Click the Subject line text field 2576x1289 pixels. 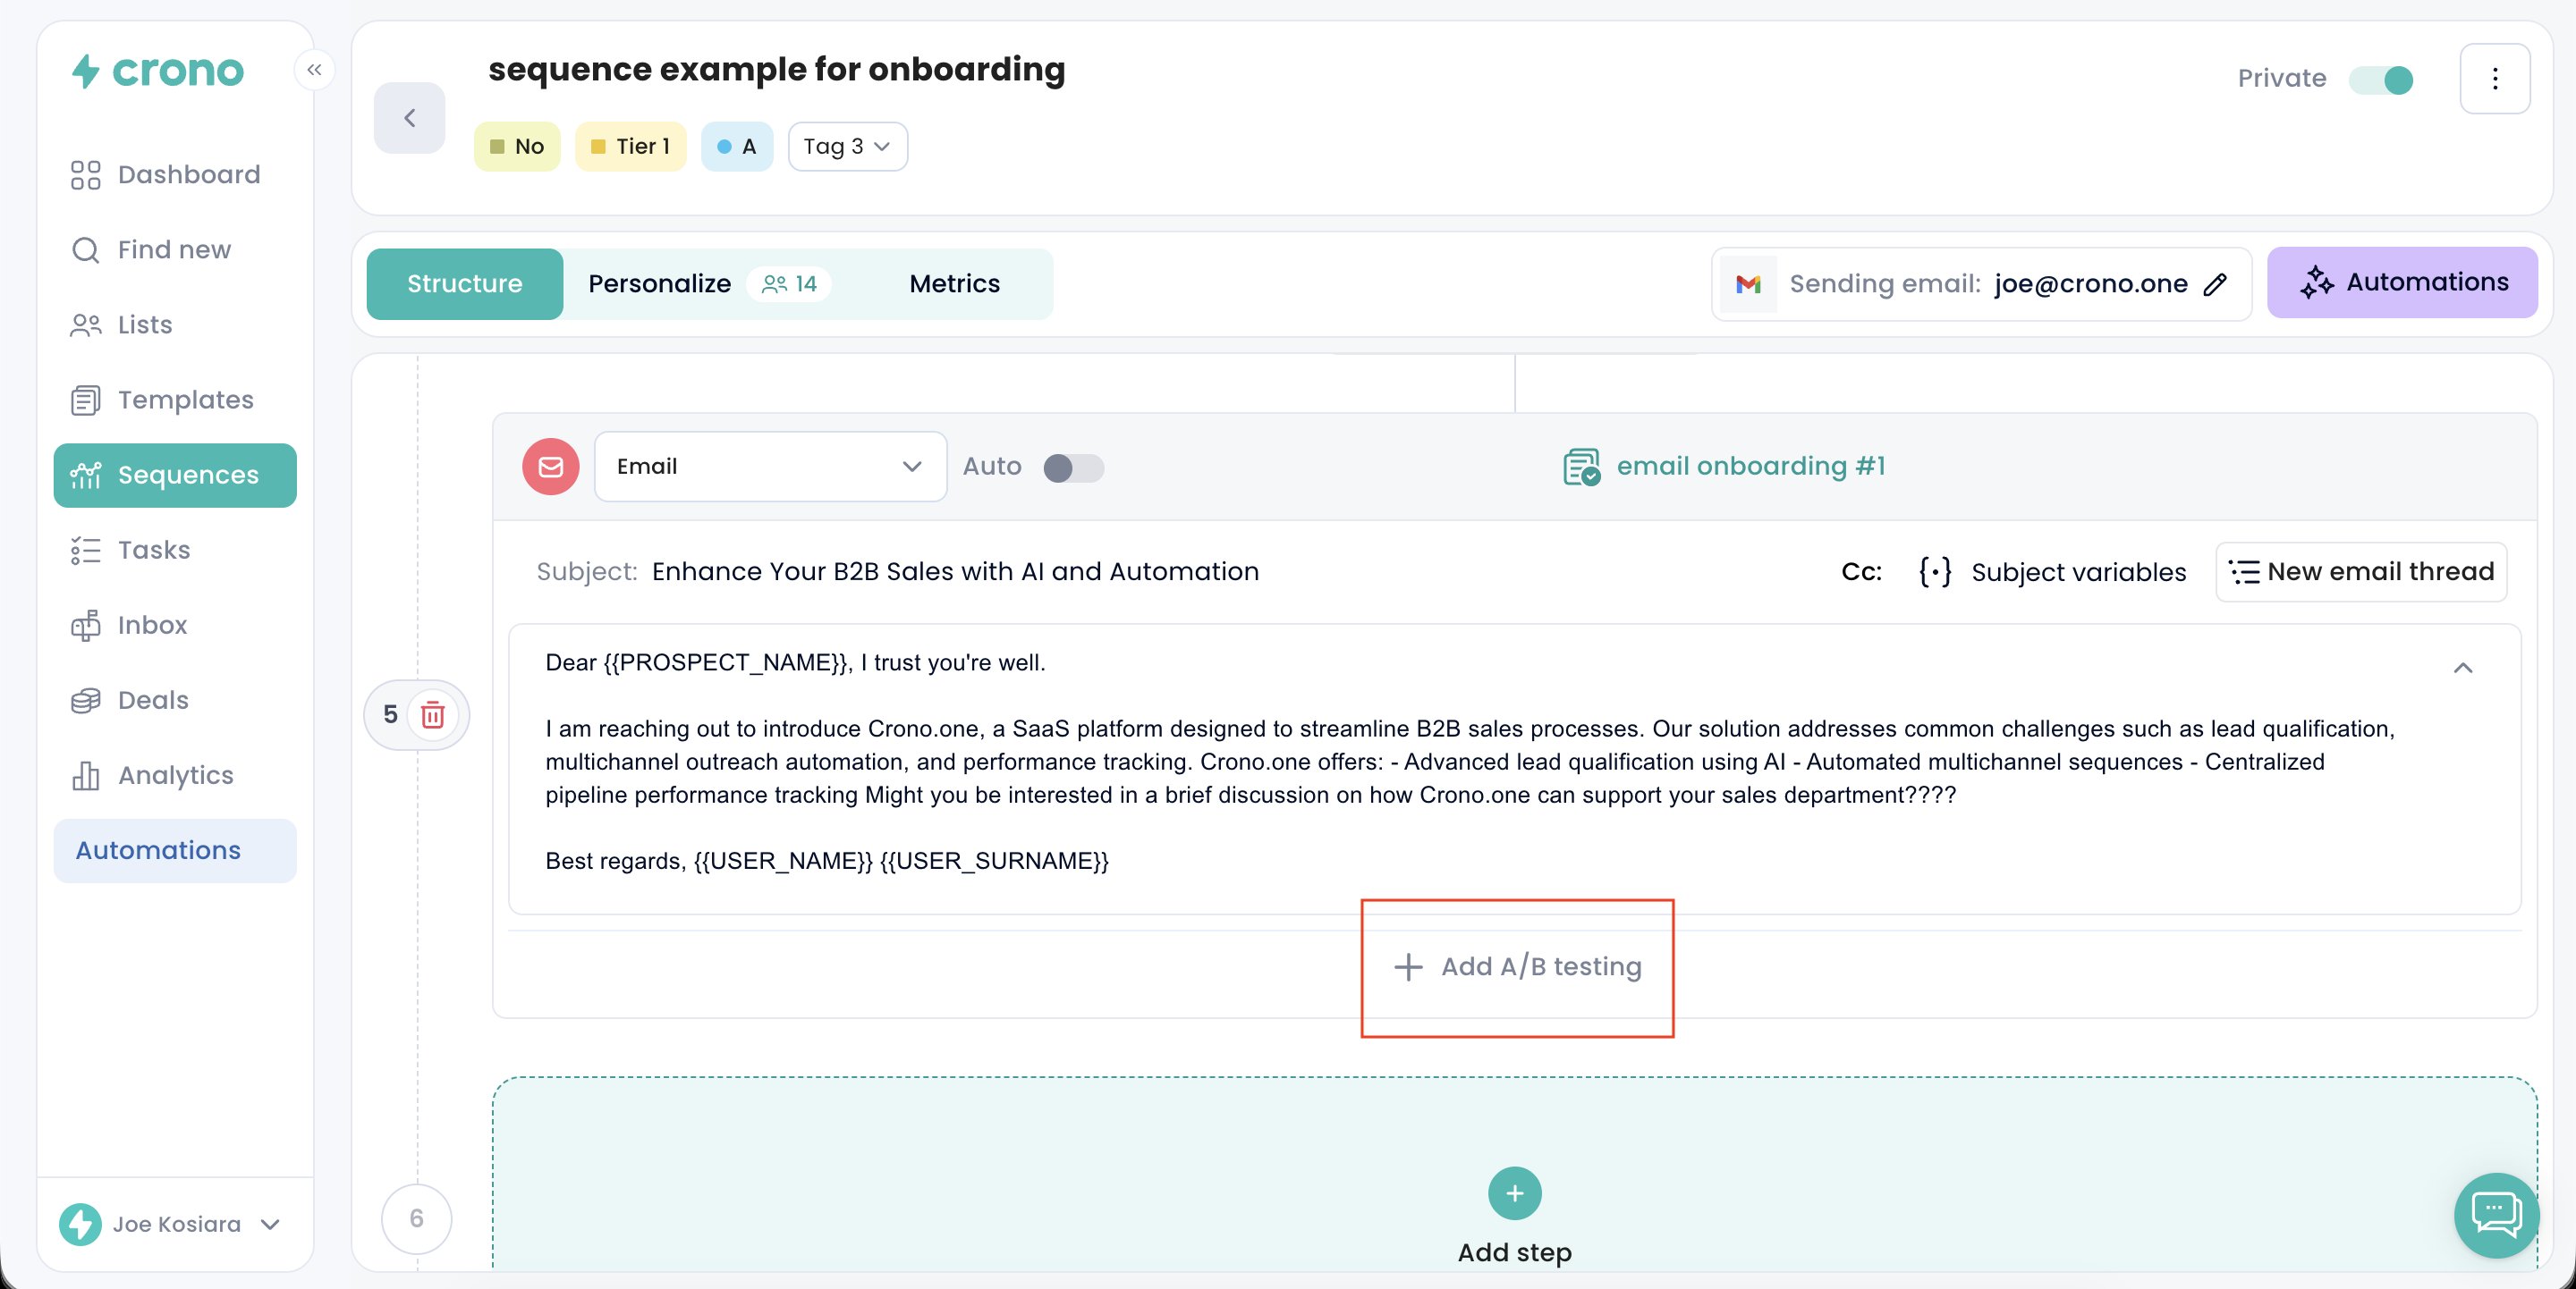(x=955, y=571)
